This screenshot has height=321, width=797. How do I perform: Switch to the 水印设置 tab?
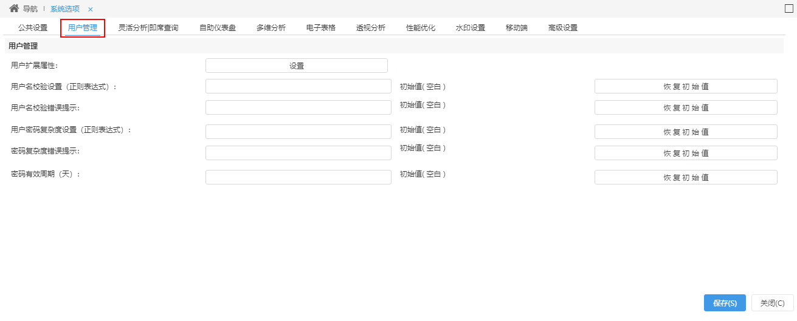point(471,28)
